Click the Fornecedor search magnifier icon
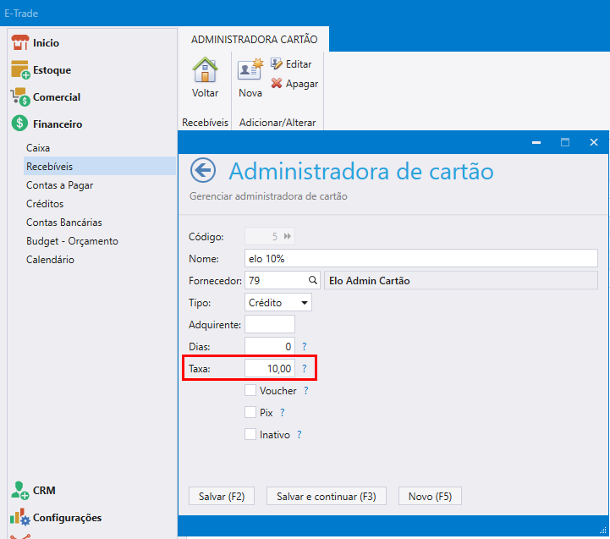 [x=313, y=280]
